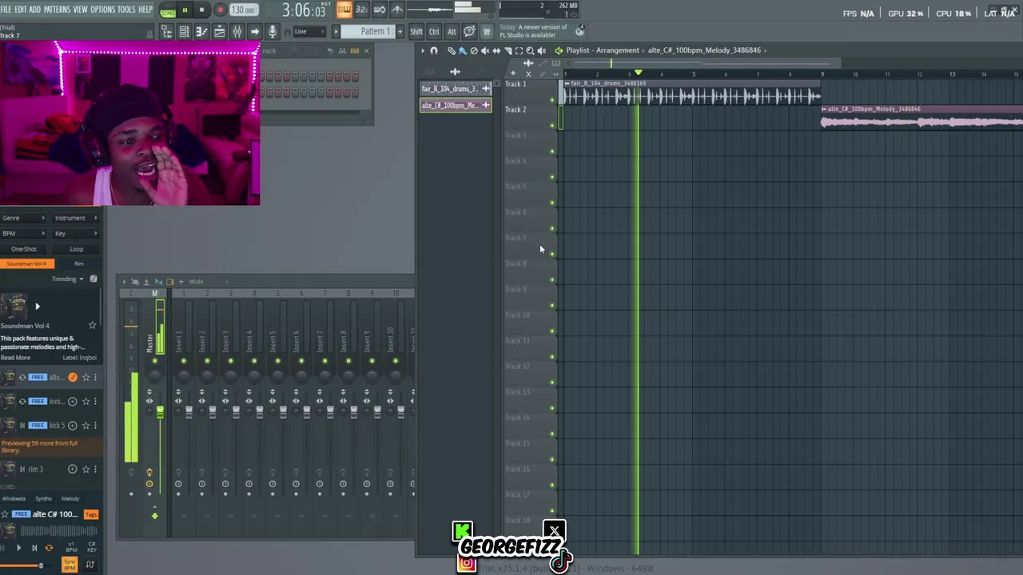The height and width of the screenshot is (575, 1023).
Task: Open the Instrument filter dropdown
Action: click(75, 218)
